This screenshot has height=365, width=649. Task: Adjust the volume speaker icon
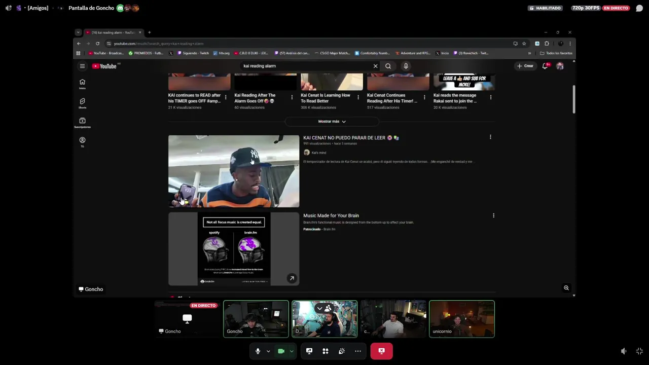click(624, 351)
